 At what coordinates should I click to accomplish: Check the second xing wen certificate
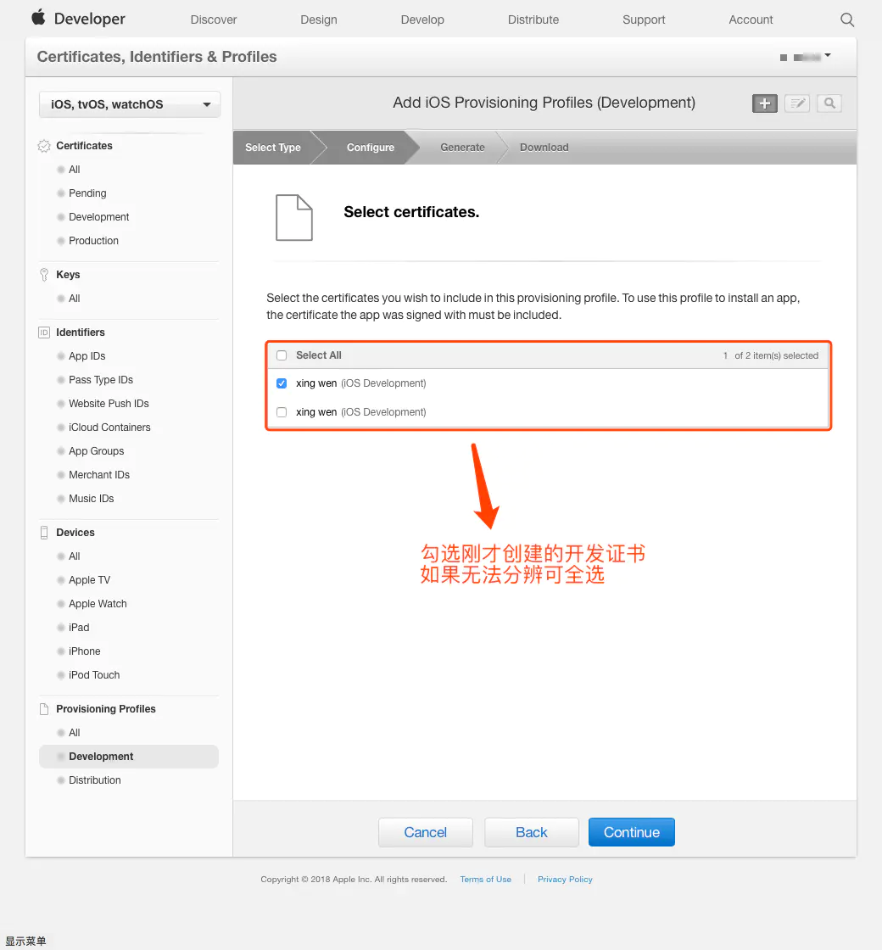pyautogui.click(x=282, y=412)
